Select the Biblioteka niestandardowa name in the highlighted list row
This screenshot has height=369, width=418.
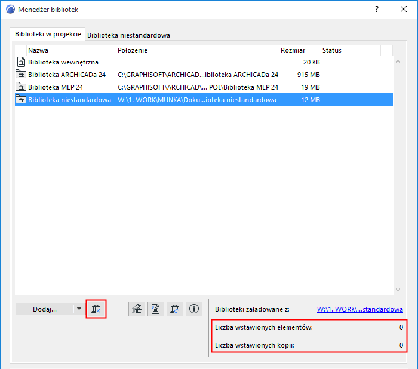[70, 100]
